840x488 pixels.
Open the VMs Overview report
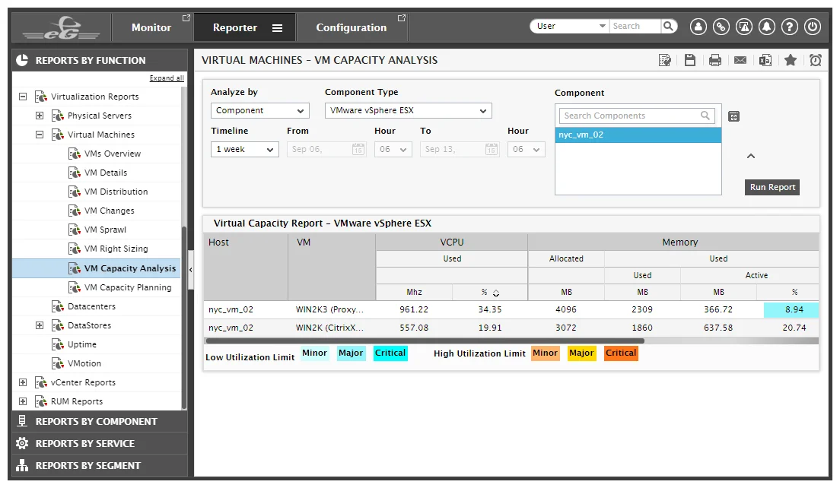coord(113,154)
